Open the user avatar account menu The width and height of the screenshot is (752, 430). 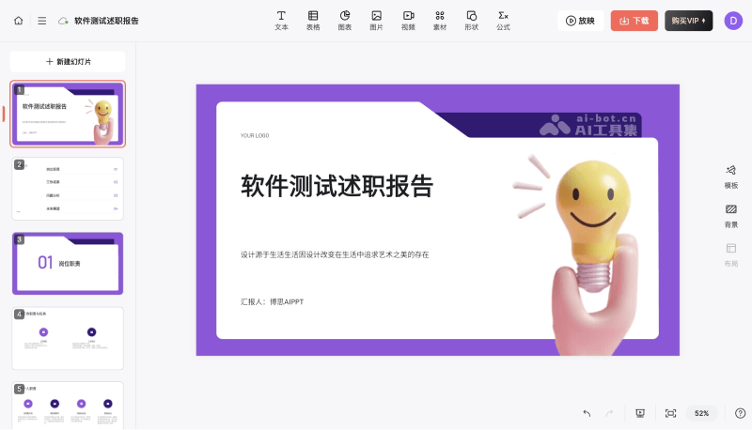733,21
